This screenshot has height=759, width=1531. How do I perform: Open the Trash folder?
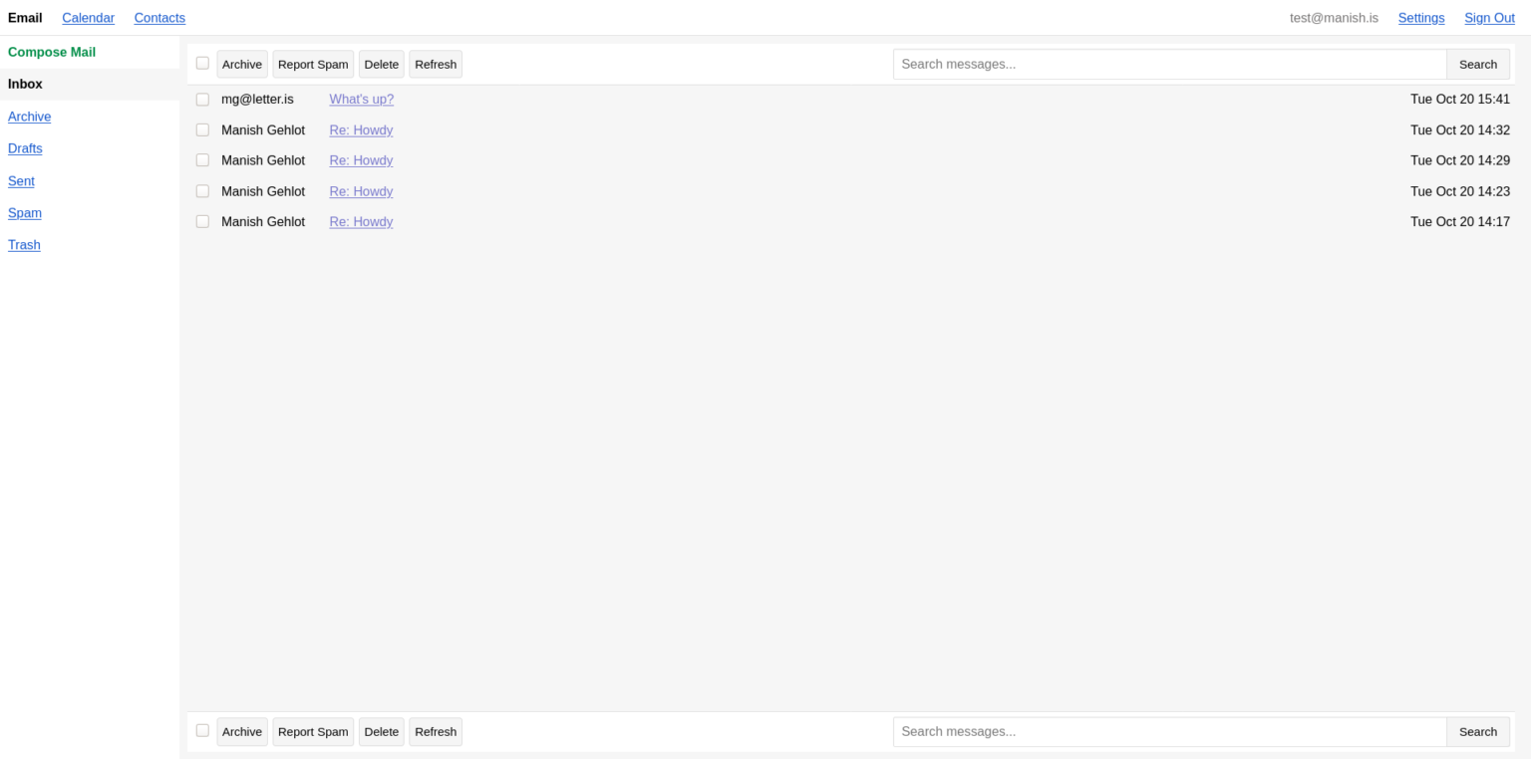[24, 244]
